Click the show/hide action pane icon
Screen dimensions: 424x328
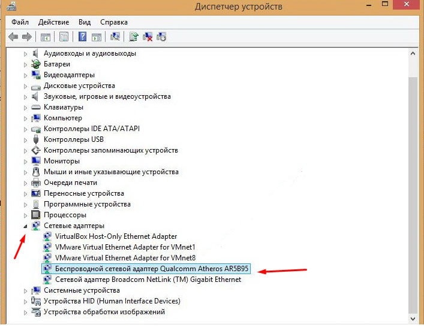point(97,37)
